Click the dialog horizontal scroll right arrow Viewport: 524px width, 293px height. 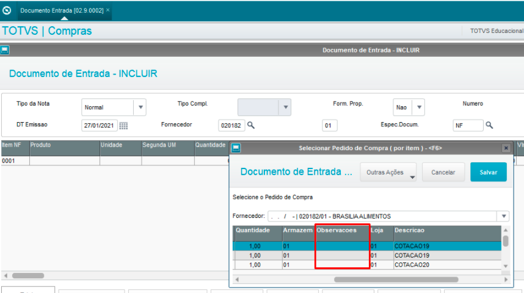click(506, 280)
